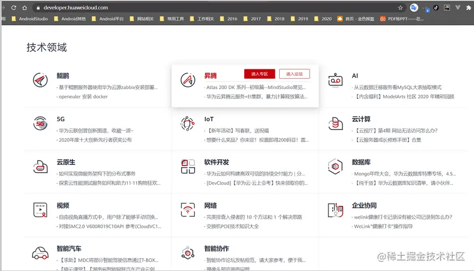Open the 企业协同 heading link

(x=365, y=205)
